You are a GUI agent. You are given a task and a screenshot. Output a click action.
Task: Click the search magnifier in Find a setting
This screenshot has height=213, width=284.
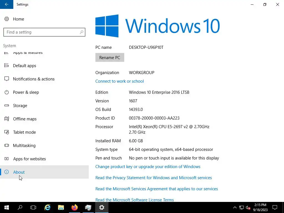(x=82, y=32)
